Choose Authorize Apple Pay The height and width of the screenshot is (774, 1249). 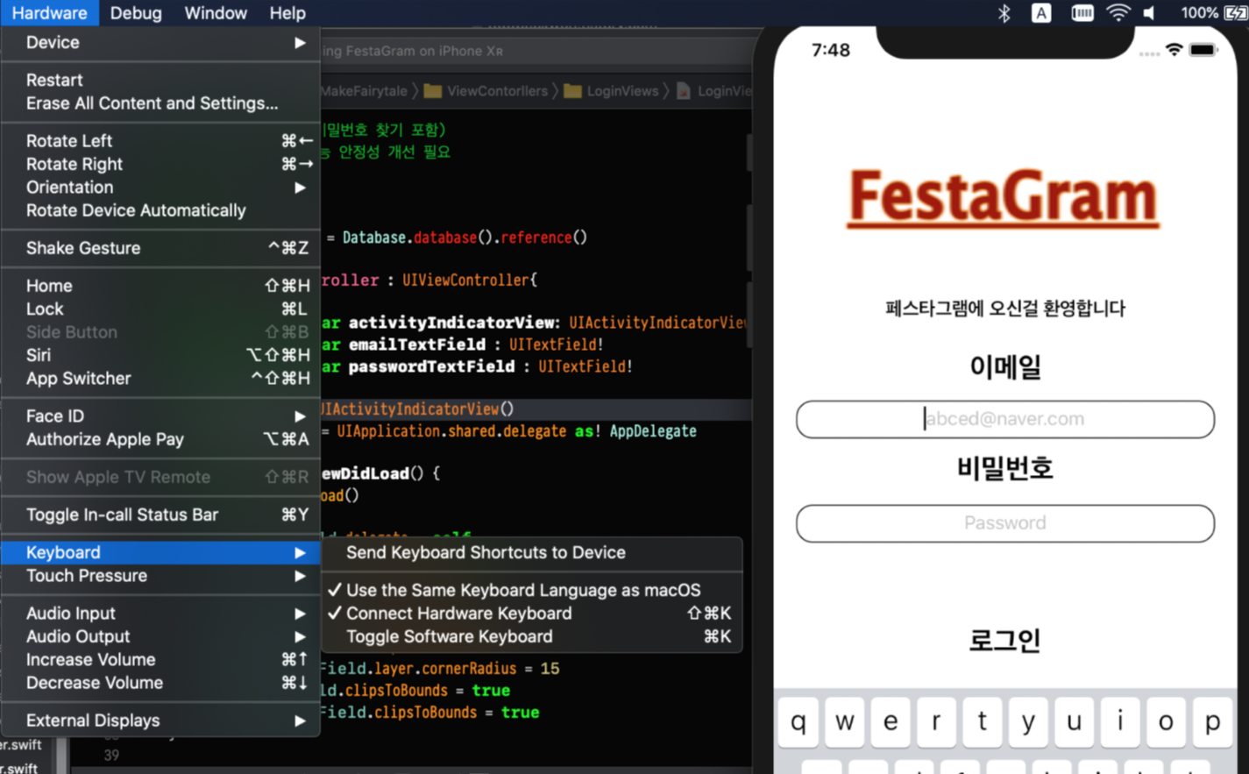[x=160, y=439]
